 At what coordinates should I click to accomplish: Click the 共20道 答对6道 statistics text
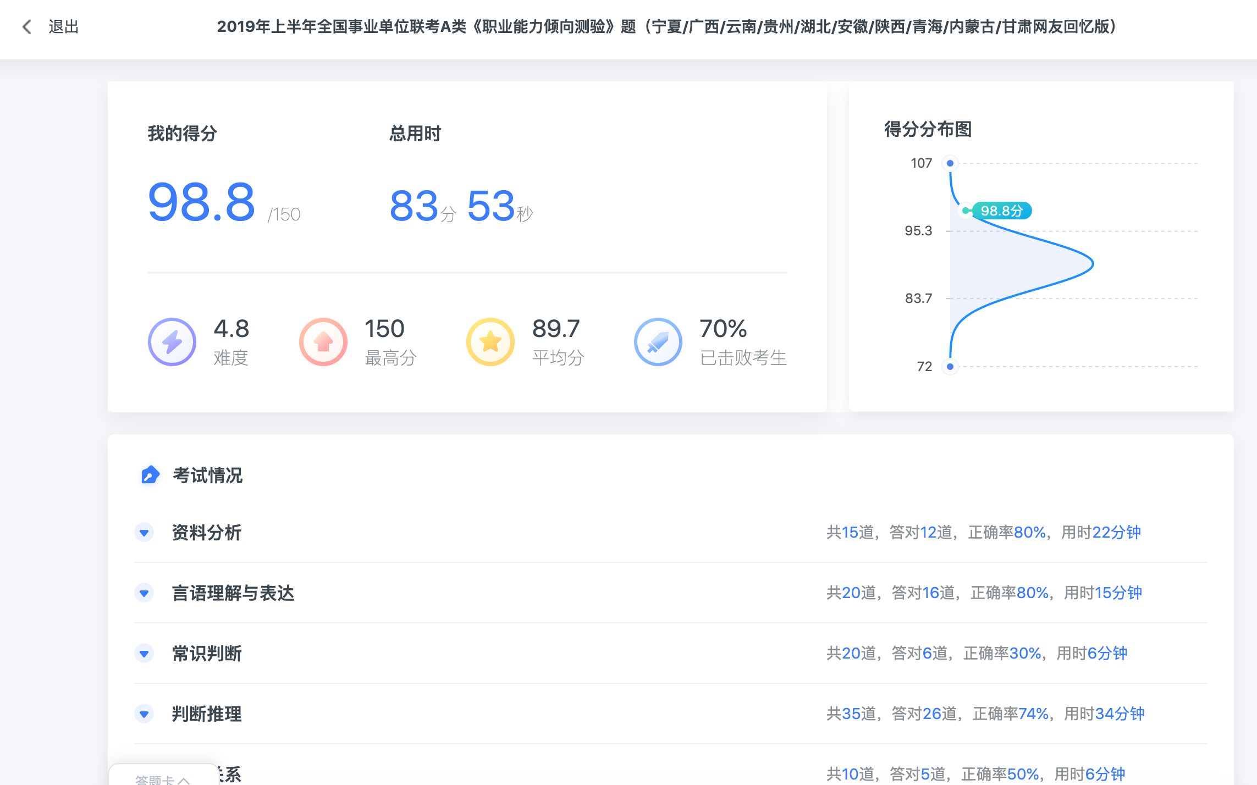pyautogui.click(x=977, y=653)
